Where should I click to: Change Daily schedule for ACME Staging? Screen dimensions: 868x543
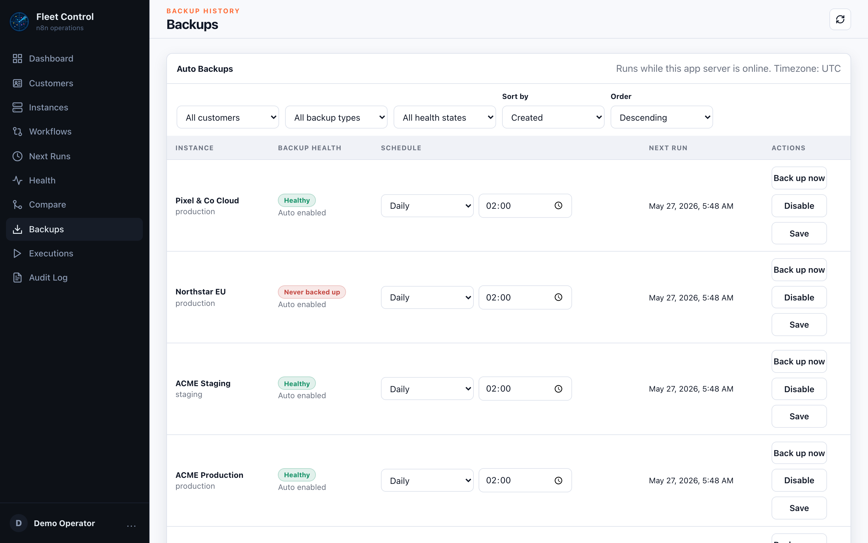427,389
